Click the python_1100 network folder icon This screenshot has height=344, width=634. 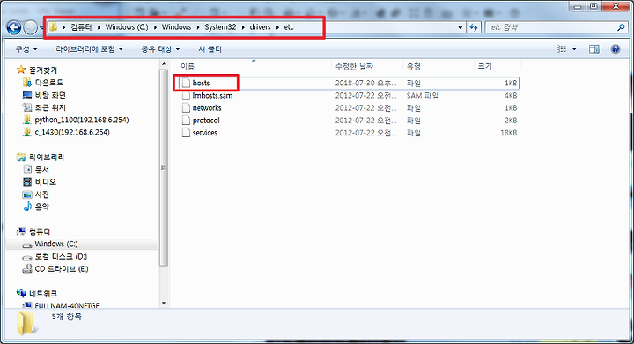tap(27, 120)
